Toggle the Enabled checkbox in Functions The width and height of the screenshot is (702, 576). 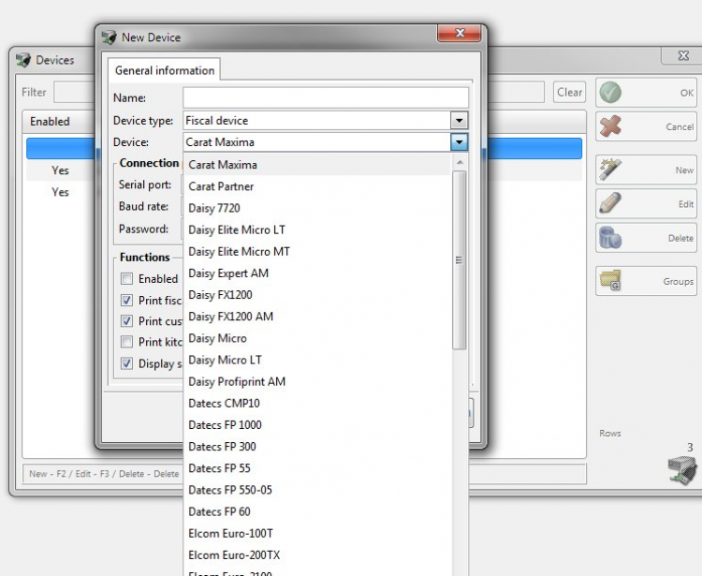tap(126, 278)
